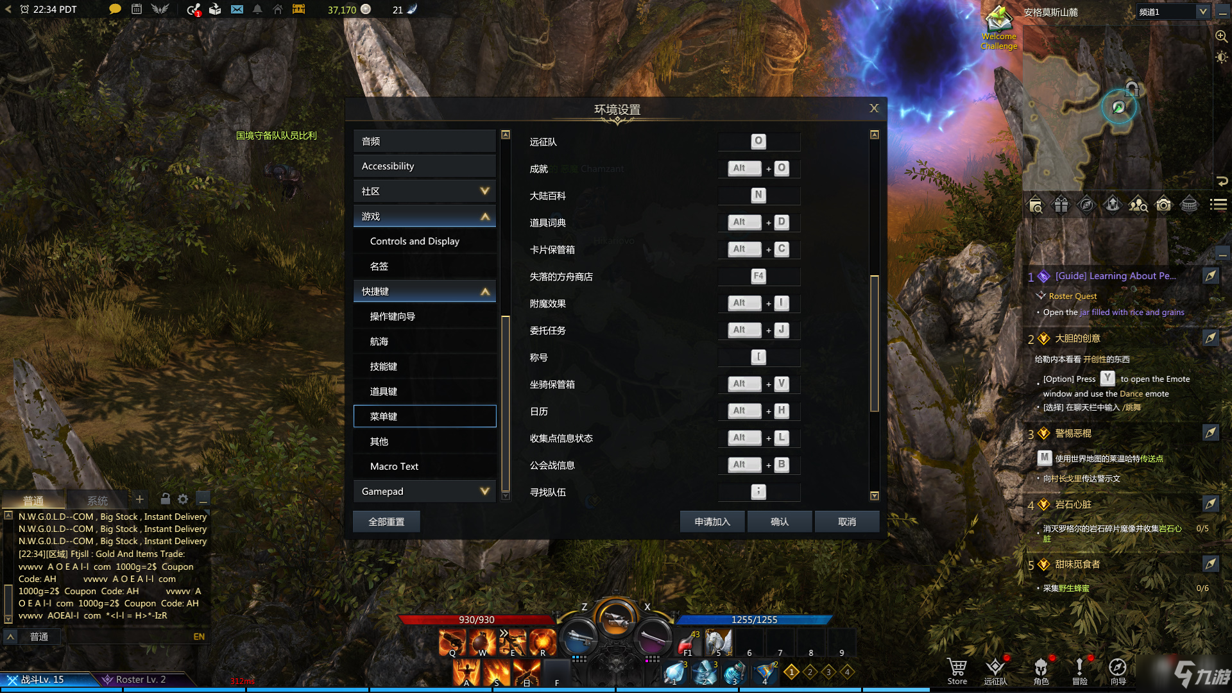Collapse the 快捷键 hotkeys section
The image size is (1232, 693).
pos(485,291)
